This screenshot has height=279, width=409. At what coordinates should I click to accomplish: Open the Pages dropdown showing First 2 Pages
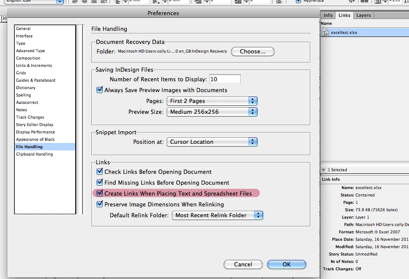click(212, 101)
